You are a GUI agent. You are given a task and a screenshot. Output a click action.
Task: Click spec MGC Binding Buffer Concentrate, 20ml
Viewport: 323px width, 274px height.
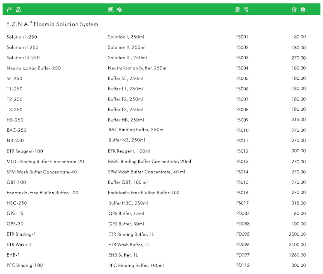click(x=149, y=162)
